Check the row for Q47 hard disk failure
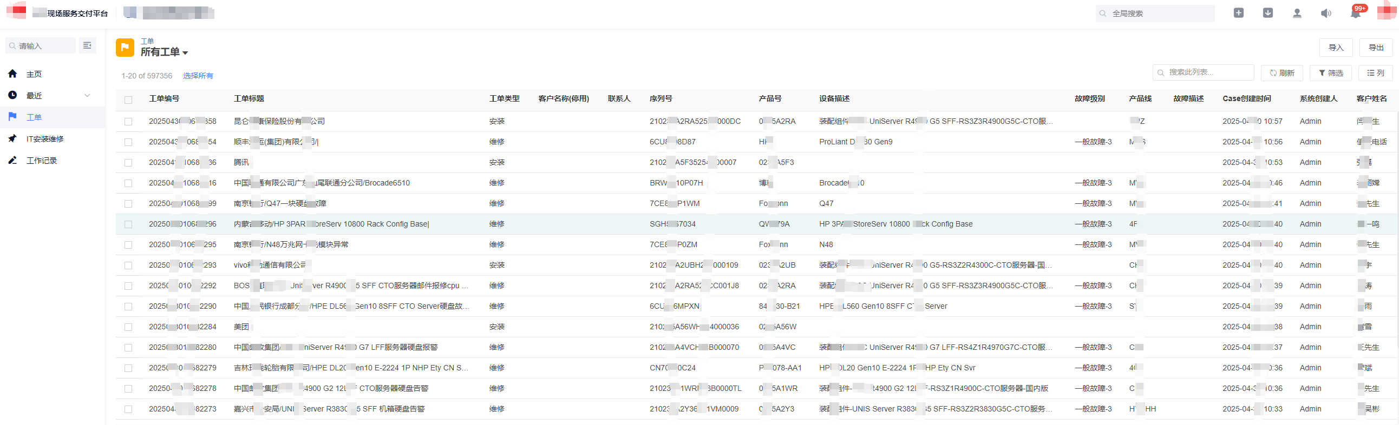The image size is (1399, 425). tap(128, 204)
